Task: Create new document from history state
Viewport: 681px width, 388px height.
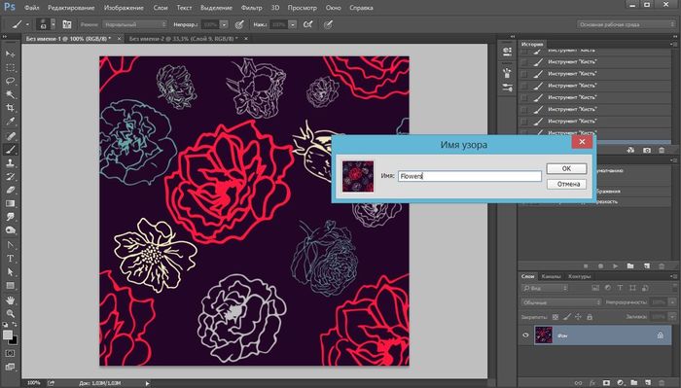Action: 630,150
